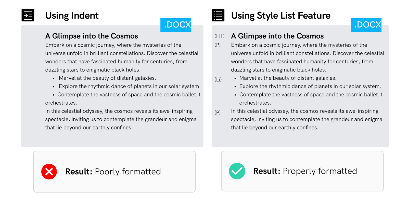Click the Using Style List Feature heading
Image resolution: width=408 pixels, height=198 pixels.
tap(281, 16)
